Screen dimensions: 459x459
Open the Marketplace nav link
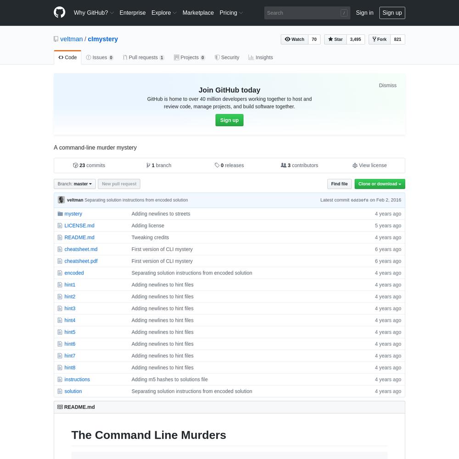pyautogui.click(x=198, y=13)
